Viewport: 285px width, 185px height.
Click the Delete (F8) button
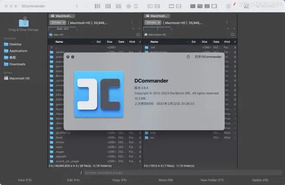point(260,180)
